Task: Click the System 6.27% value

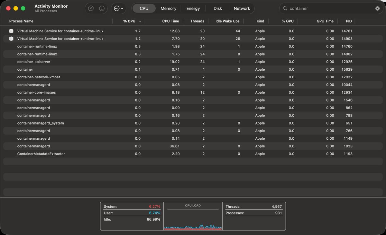Action: [x=154, y=207]
